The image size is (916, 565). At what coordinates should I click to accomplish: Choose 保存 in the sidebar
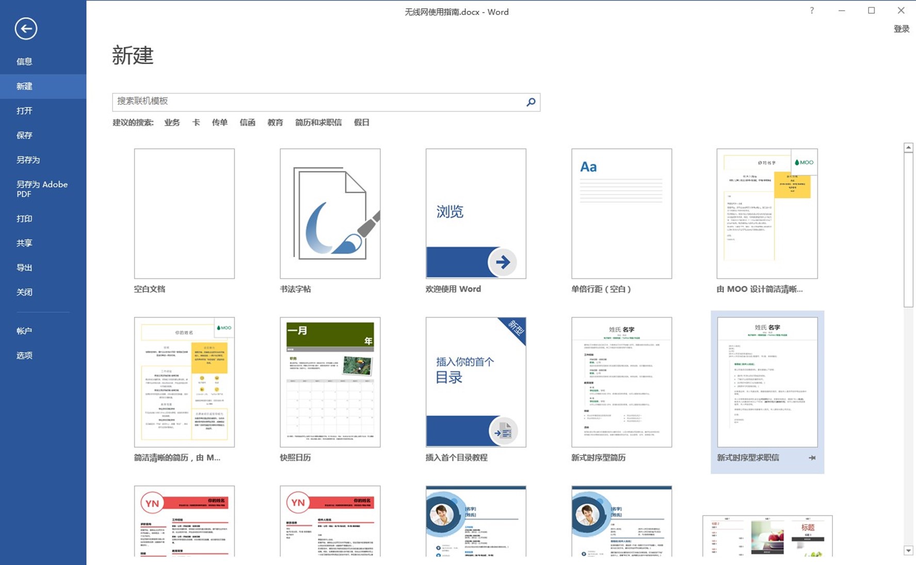click(43, 135)
